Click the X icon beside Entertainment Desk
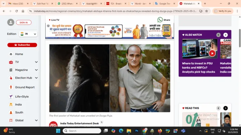Viewport: 241px width, 135px height. [x=102, y=123]
